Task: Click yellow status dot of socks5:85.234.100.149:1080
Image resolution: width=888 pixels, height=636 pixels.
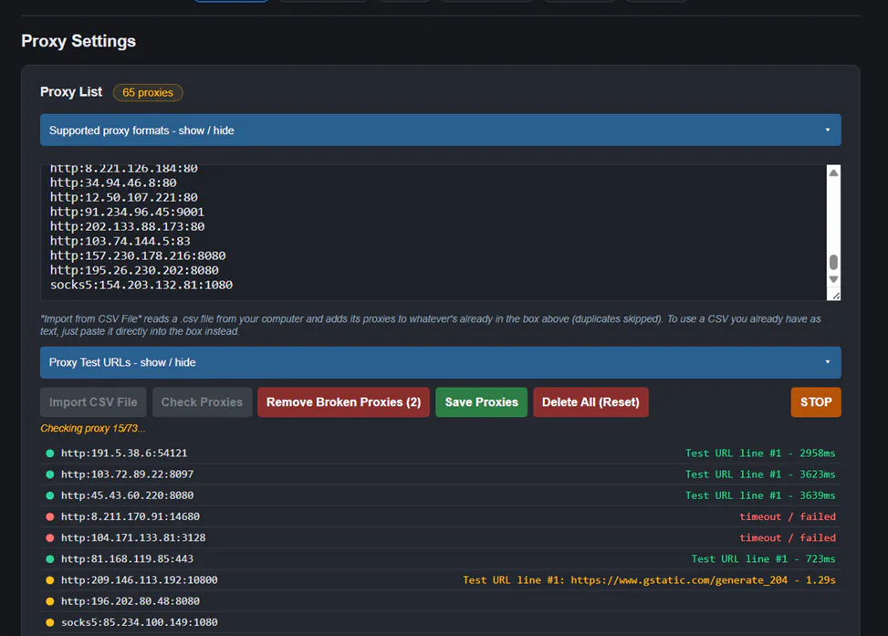Action: (50, 622)
